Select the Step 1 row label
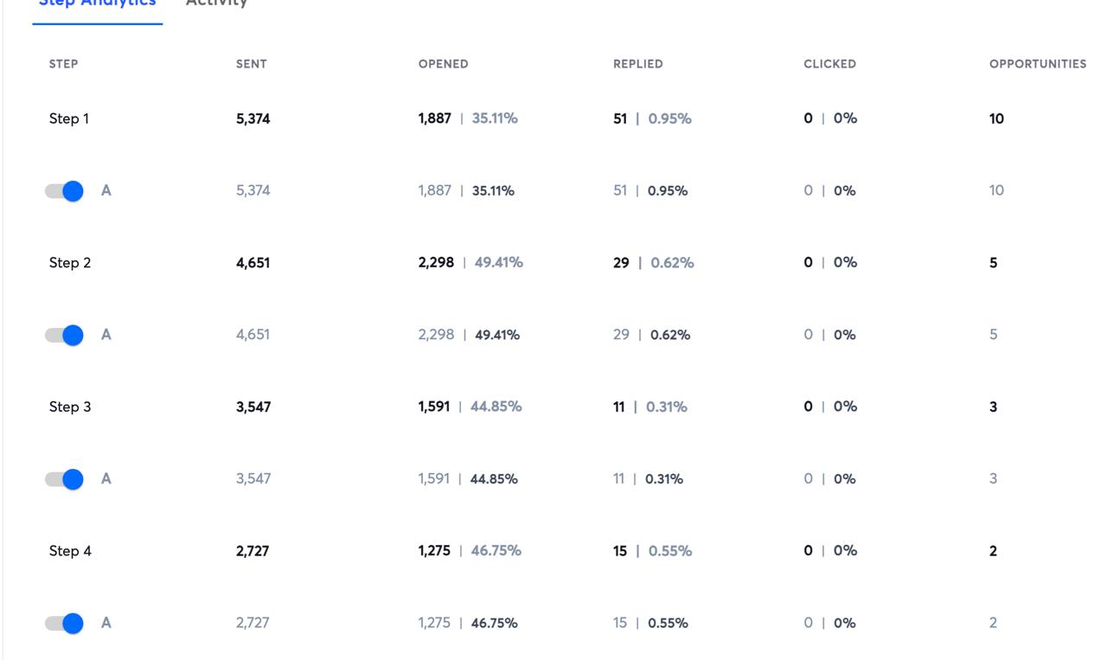Screen dimensions: 1107x660 69,119
